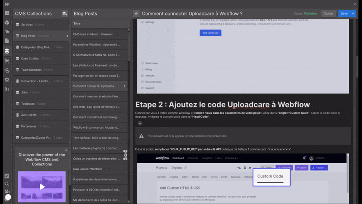Click the warning icon in the embed block
Screen dimensions: 362x204
[x=141, y=136]
